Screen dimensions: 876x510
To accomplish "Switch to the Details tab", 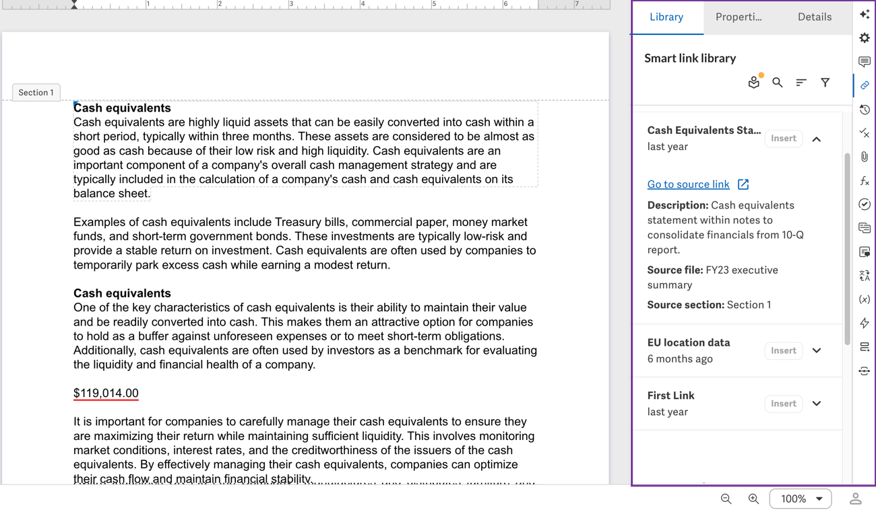I will [x=815, y=17].
